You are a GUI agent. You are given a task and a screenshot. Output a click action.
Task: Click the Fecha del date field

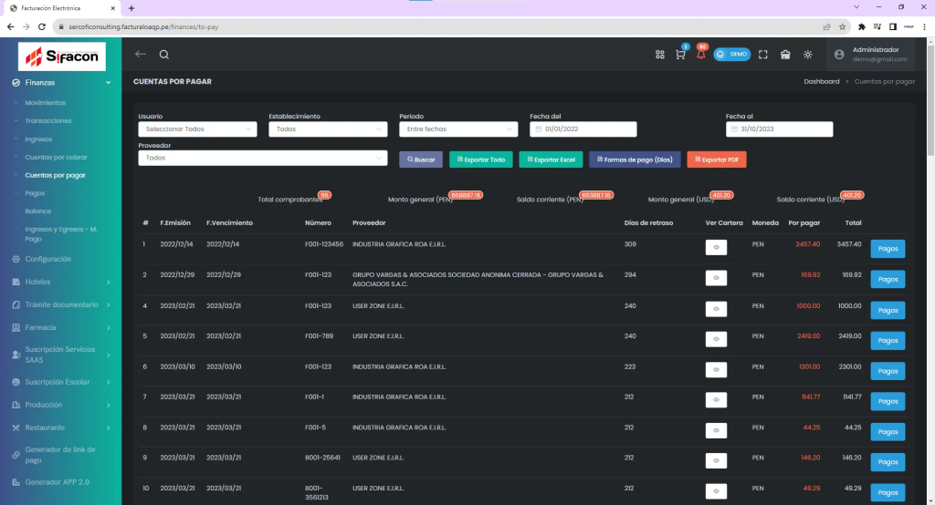583,129
